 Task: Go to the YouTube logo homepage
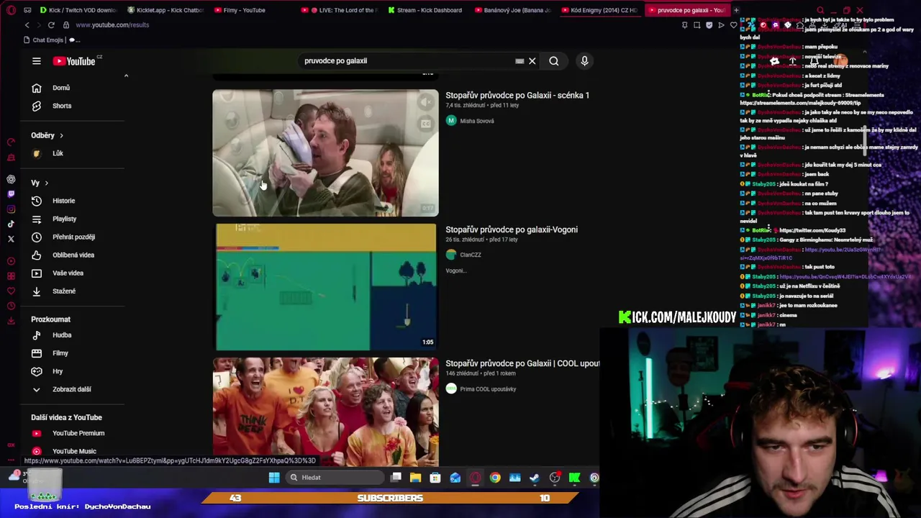(74, 61)
